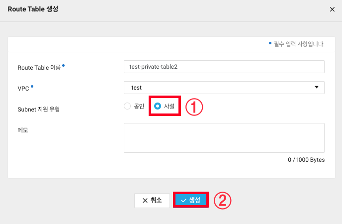Click the Subnet 지원 유형 label
This screenshot has width=342, height=224.
pyautogui.click(x=39, y=109)
